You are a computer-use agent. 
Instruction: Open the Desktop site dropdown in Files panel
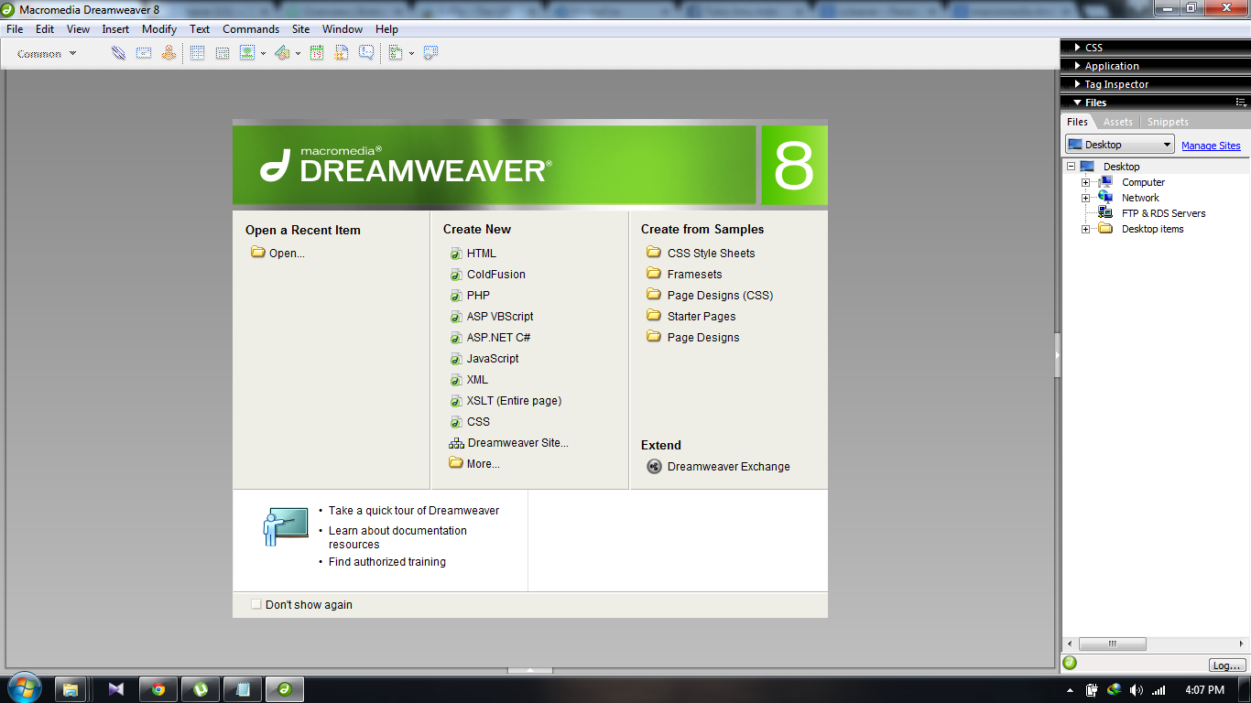click(x=1119, y=145)
